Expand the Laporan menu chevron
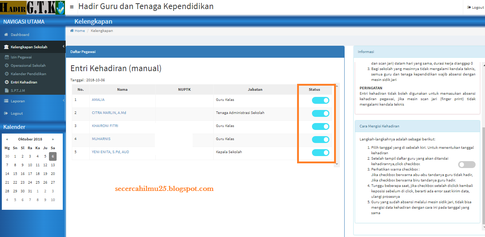Image resolution: width=485 pixels, height=237 pixels. 63,101
